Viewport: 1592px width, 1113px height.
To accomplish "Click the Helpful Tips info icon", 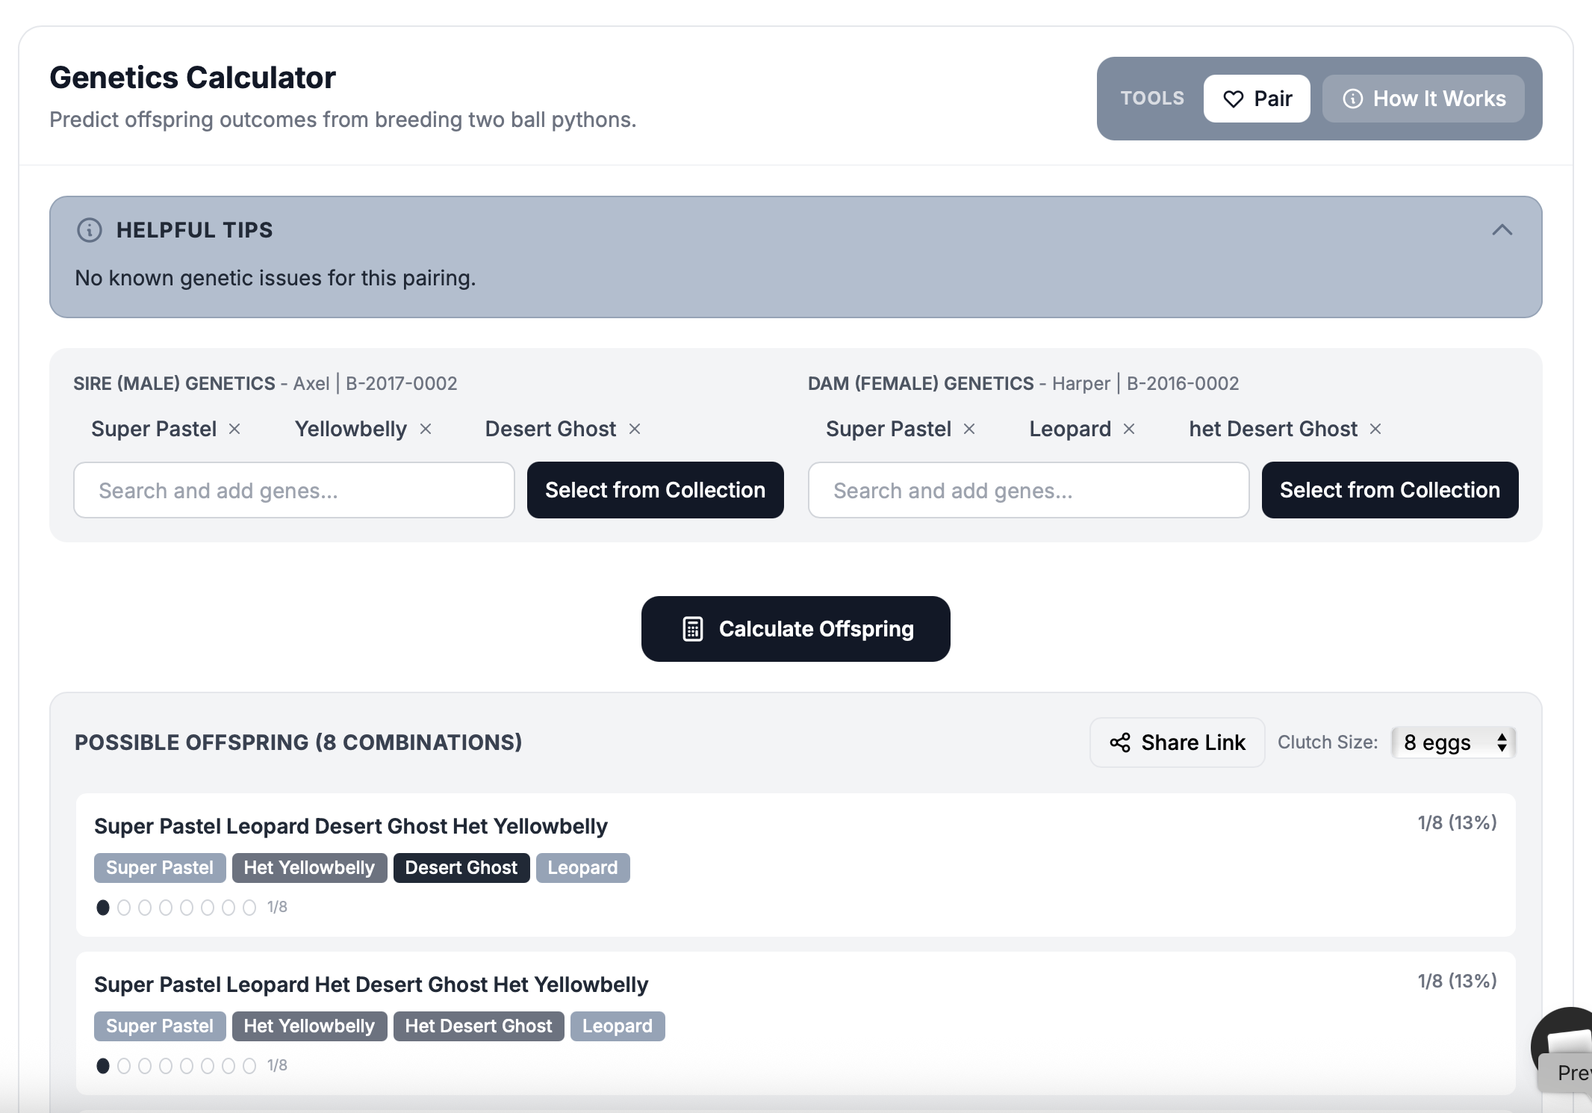I will (90, 230).
